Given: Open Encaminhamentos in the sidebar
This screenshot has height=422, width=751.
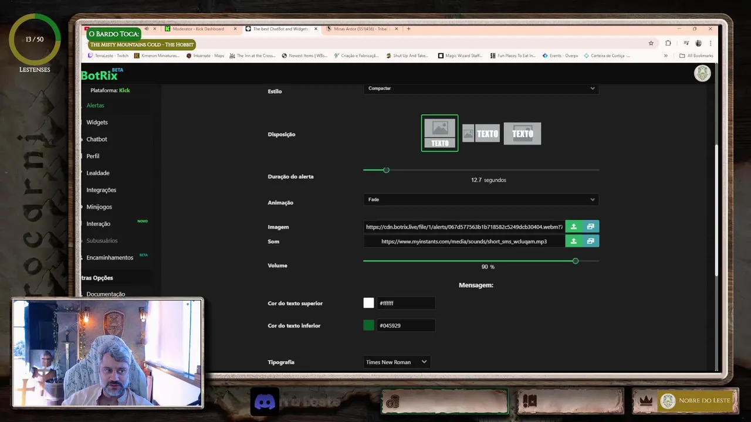Looking at the screenshot, I should (x=110, y=258).
